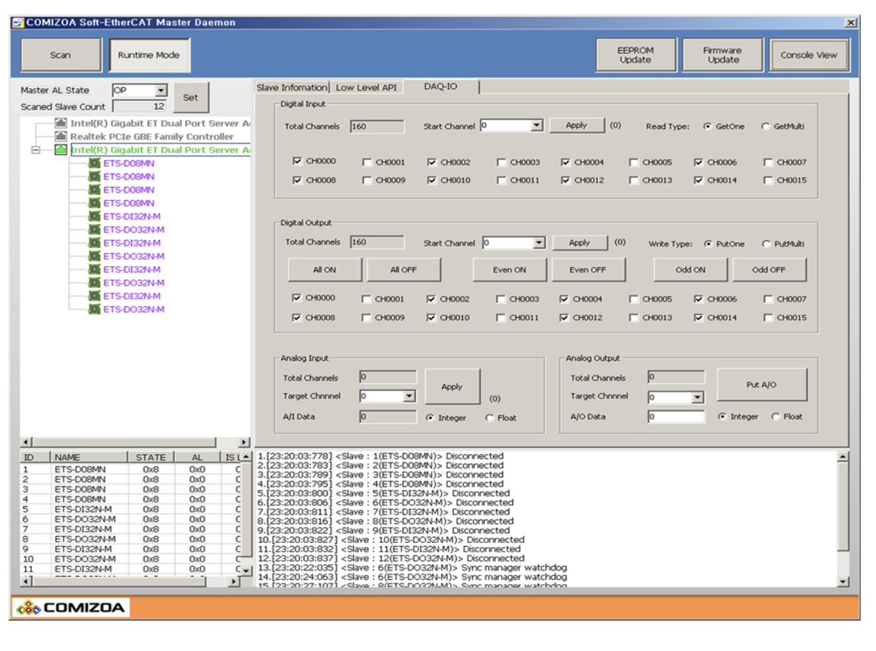Select PutMulti write type

coord(766,244)
